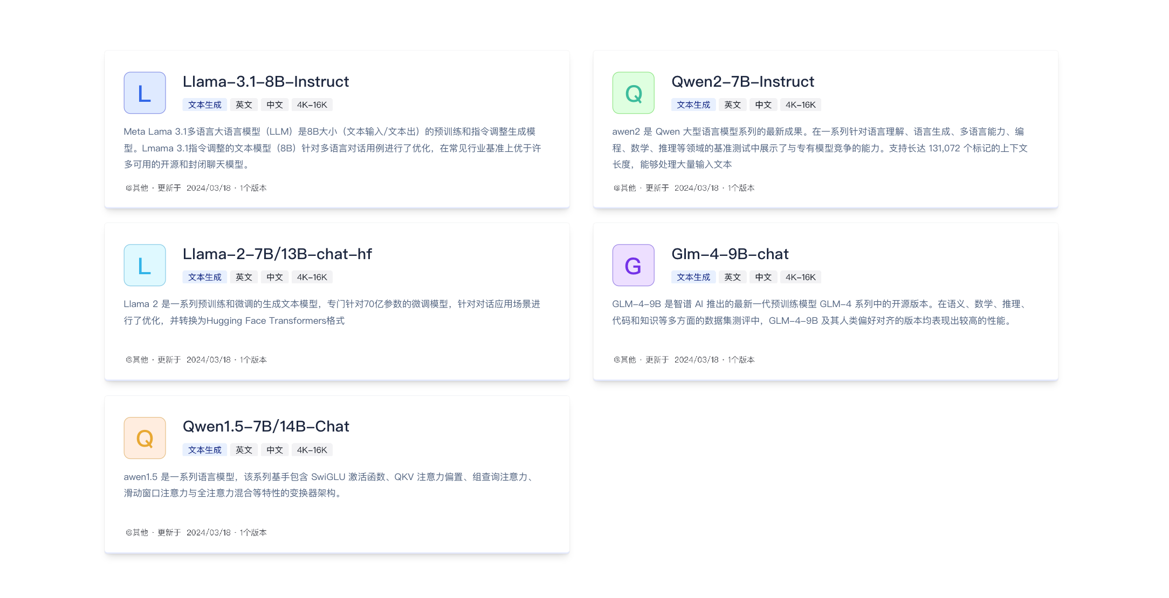
Task: Click the green Q icon for Qwen2-7B-Instruct
Action: [x=633, y=93]
